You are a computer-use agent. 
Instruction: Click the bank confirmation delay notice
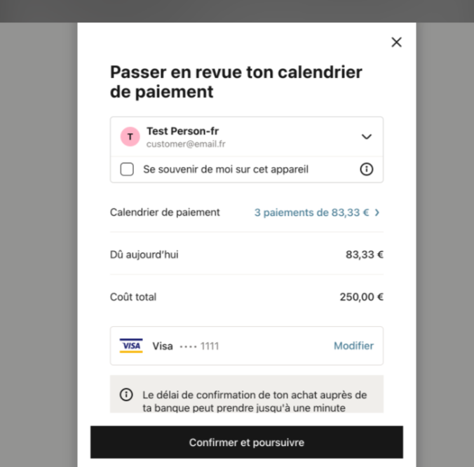click(247, 394)
